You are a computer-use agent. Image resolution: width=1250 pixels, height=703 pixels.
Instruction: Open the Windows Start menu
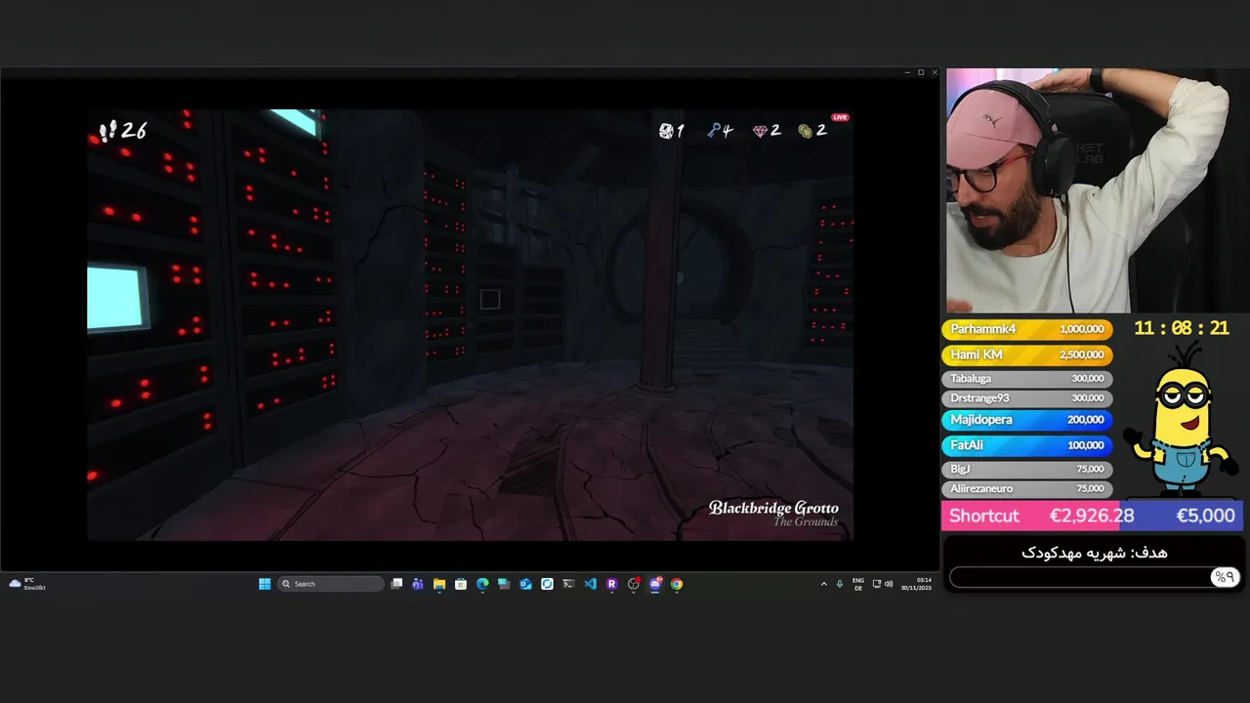pyautogui.click(x=265, y=584)
